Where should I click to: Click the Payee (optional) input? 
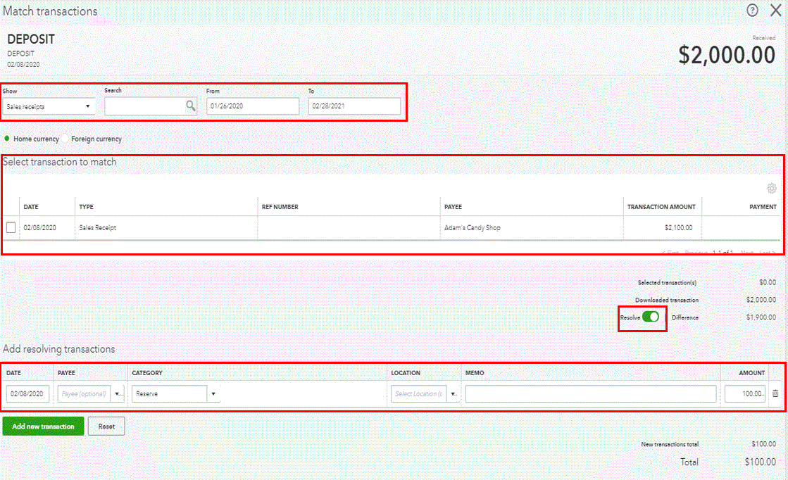click(x=85, y=393)
